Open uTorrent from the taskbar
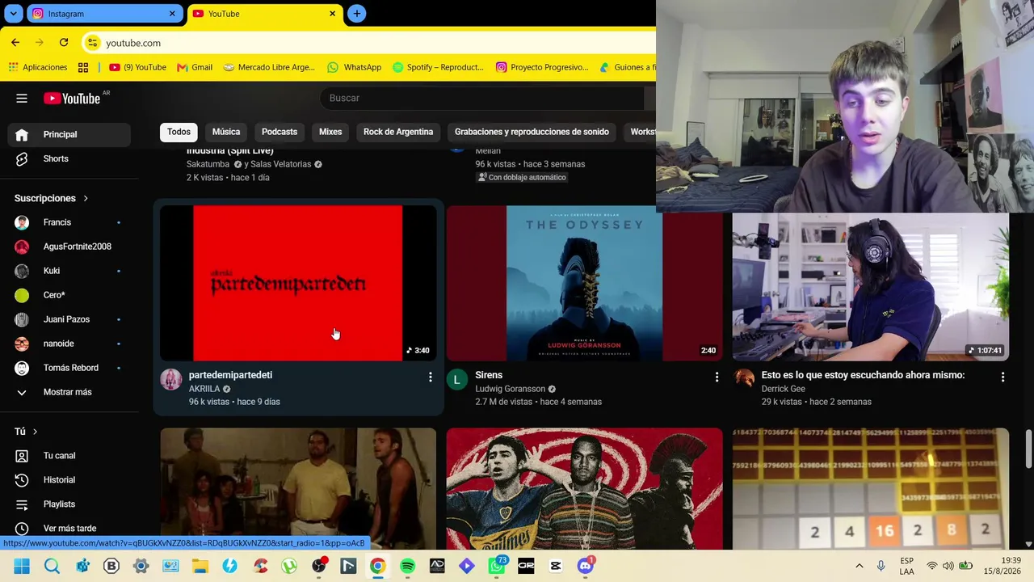 pyautogui.click(x=289, y=566)
